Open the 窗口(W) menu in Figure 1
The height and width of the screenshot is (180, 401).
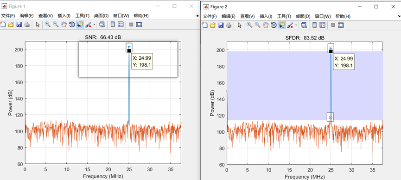(121, 16)
